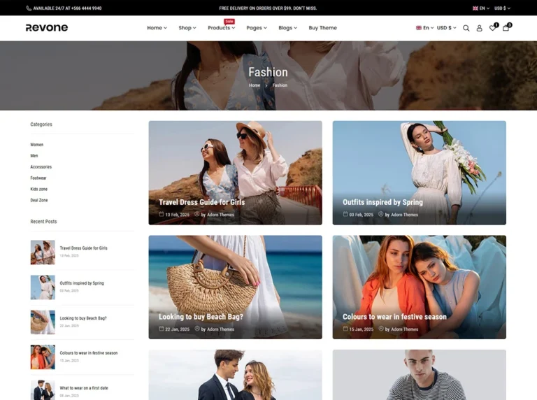Open the Pages menu item
The width and height of the screenshot is (537, 400).
pos(257,28)
